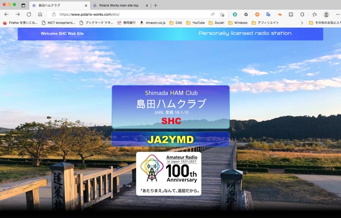This screenshot has width=341, height=218.
Task: Click the browser back arrow
Action: (6, 14)
